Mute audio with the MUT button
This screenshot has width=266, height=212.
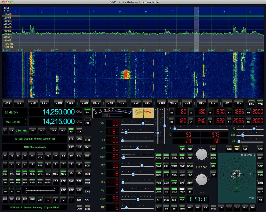tap(87, 173)
